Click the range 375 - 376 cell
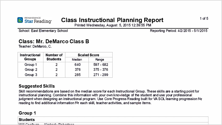Screen dimensions: 222x125 100,70
